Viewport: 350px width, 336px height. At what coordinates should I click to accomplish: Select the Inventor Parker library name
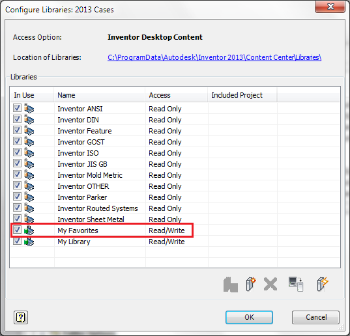pos(82,197)
